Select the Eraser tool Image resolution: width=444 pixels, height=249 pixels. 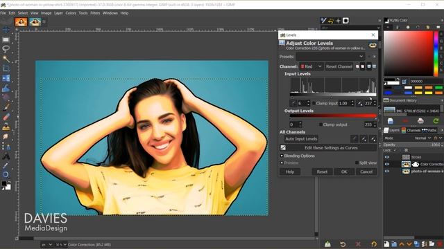coord(6,117)
